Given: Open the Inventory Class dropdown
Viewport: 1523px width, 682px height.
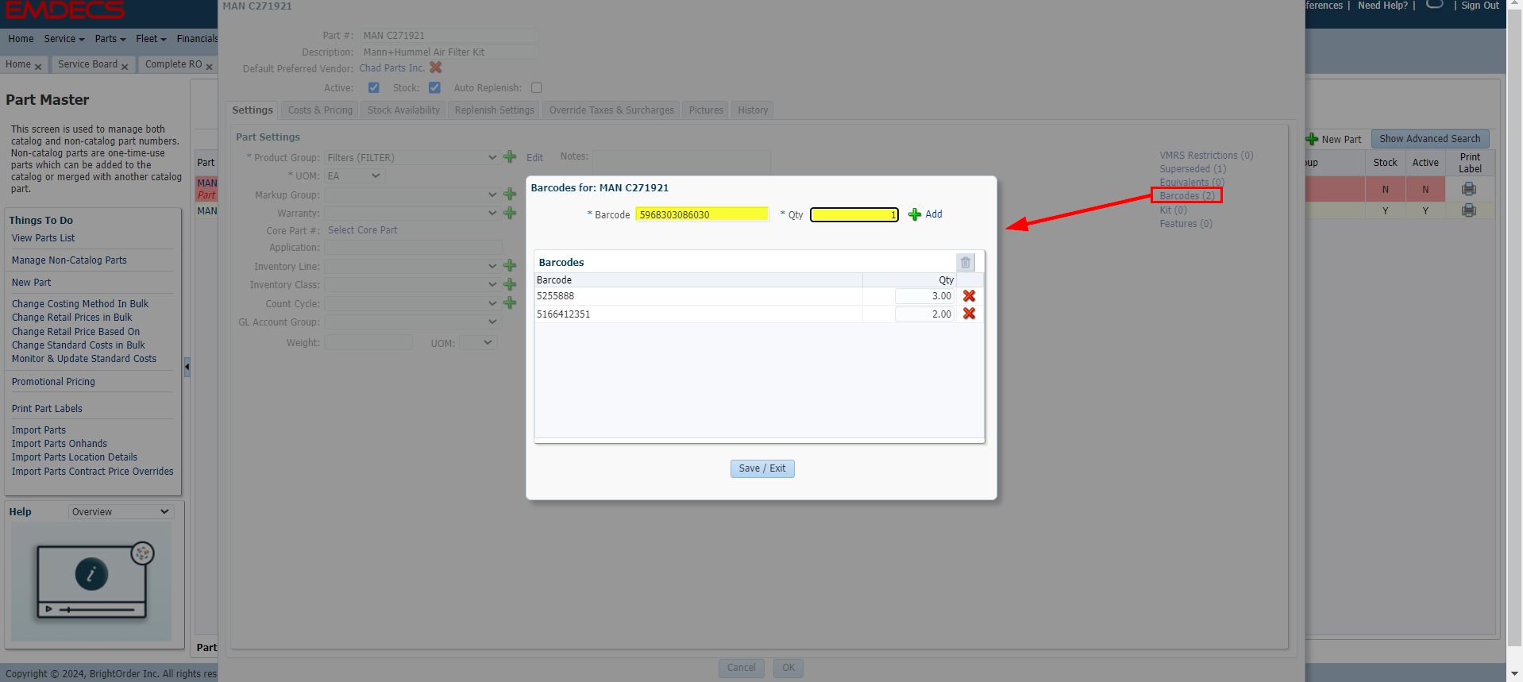Looking at the screenshot, I should (411, 284).
